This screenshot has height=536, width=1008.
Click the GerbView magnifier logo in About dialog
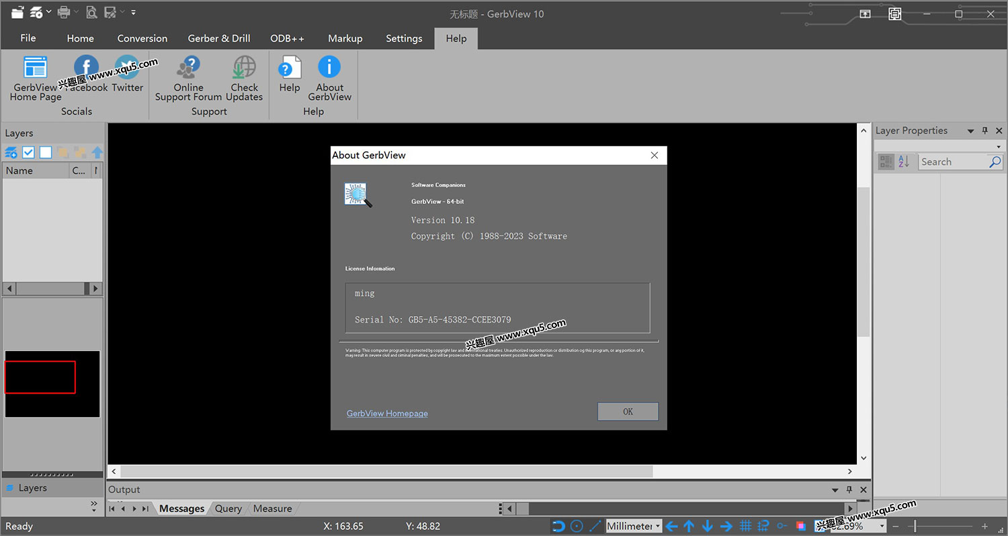[358, 195]
